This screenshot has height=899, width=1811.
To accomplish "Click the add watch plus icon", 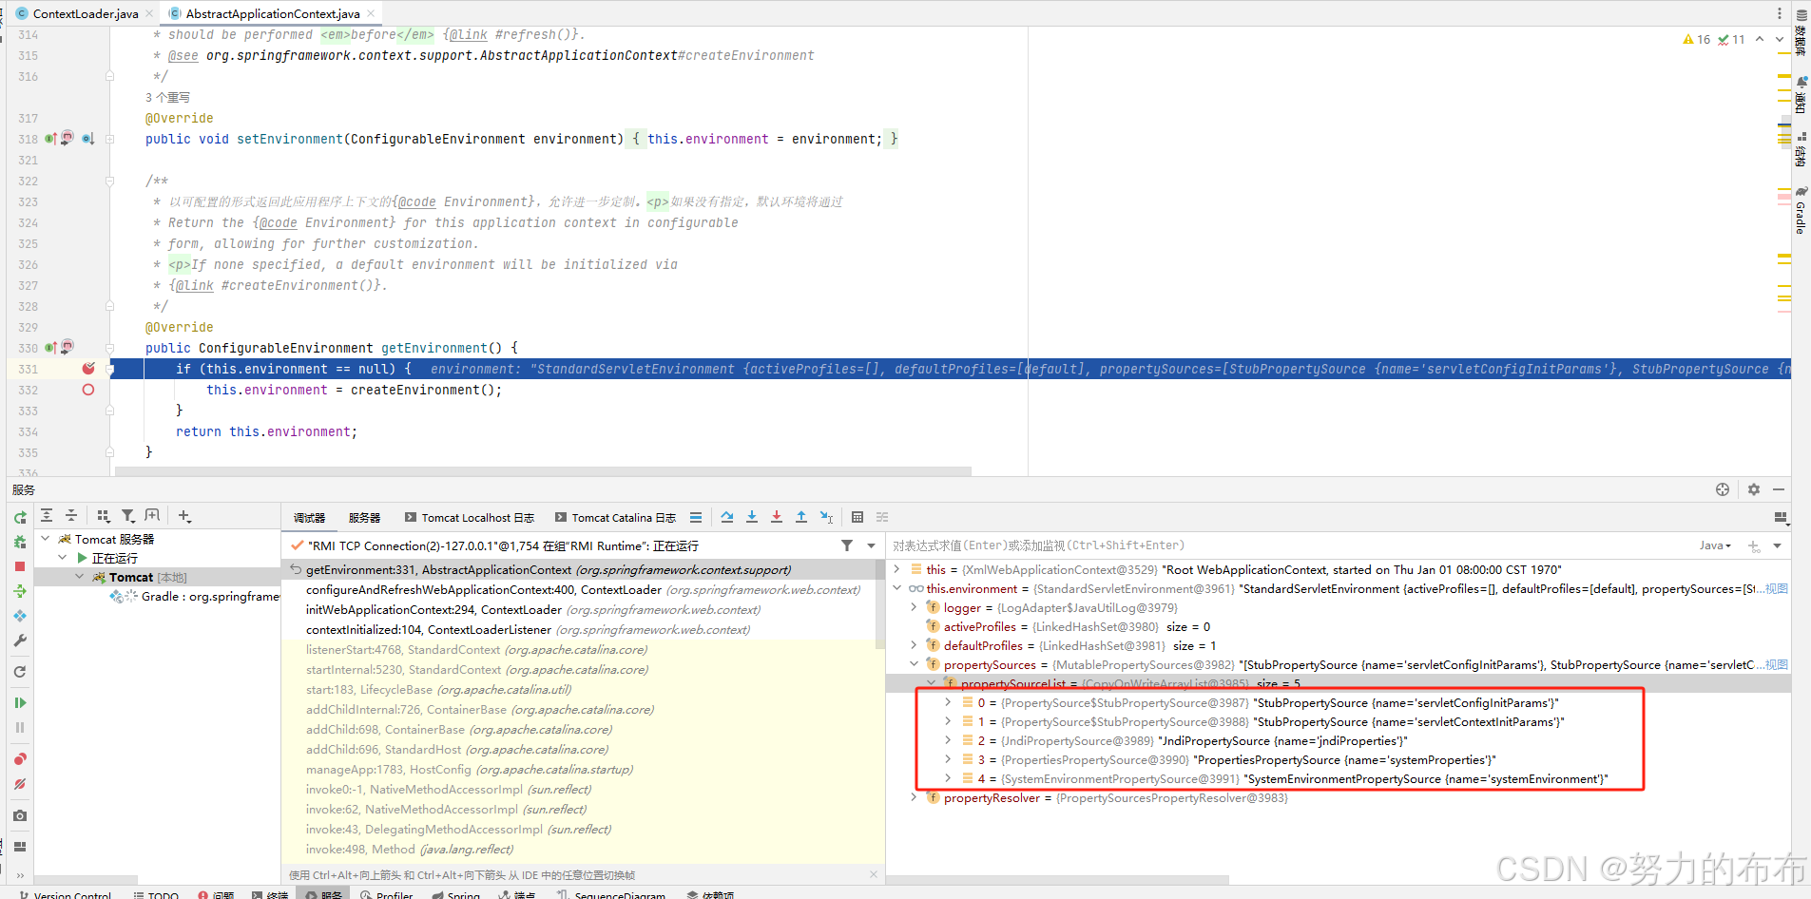I will point(1754,546).
